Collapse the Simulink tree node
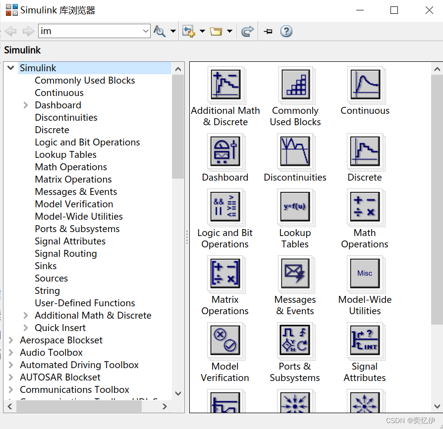Viewport: 443px width, 429px height. point(10,68)
